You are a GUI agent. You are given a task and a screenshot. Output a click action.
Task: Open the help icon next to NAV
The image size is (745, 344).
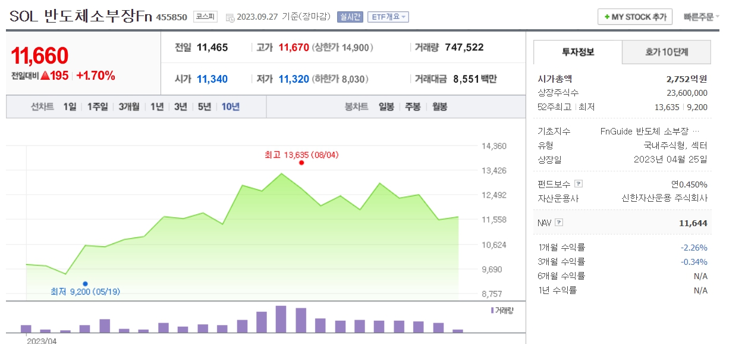(x=558, y=223)
